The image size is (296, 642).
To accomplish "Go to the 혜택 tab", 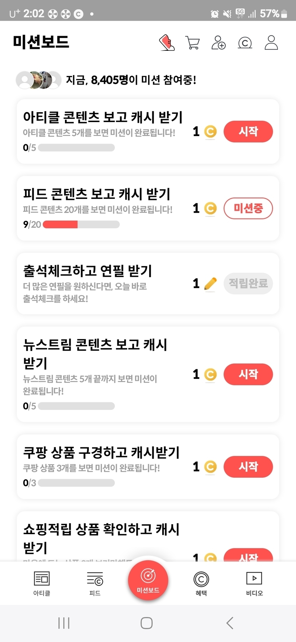I will point(201,583).
